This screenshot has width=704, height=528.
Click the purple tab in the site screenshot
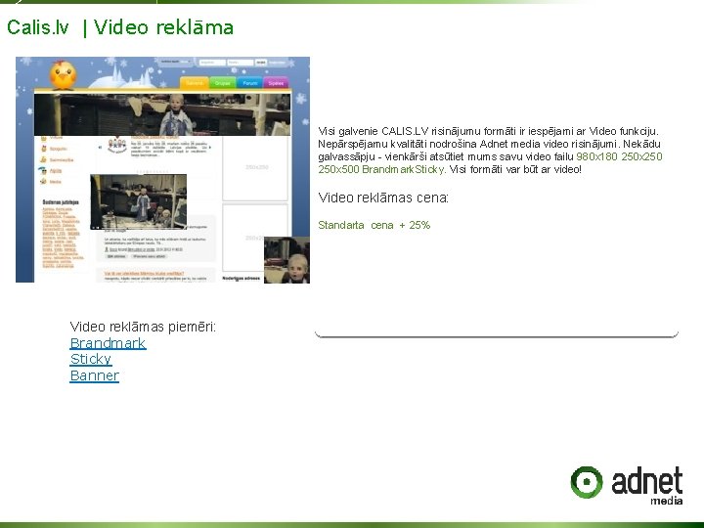(276, 83)
